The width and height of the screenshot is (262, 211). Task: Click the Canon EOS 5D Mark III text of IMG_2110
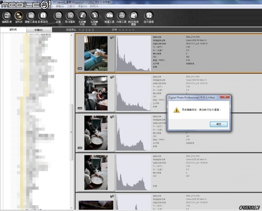(196, 40)
